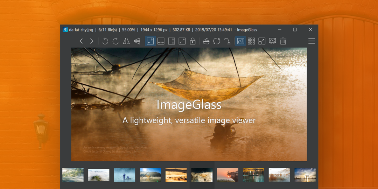This screenshot has height=189, width=378.
Task: Toggle the highlighted Auto Zoom mode
Action: 150,41
